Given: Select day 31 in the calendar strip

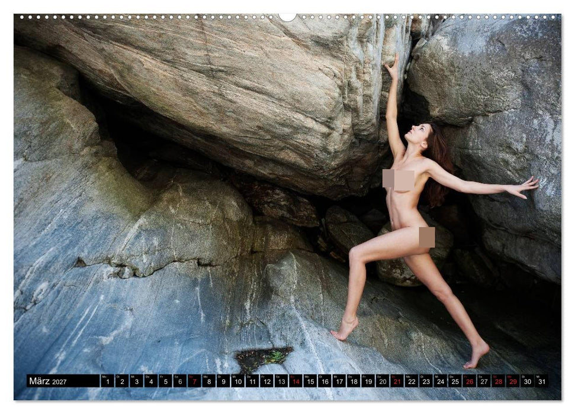Looking at the screenshot, I should 542,381.
